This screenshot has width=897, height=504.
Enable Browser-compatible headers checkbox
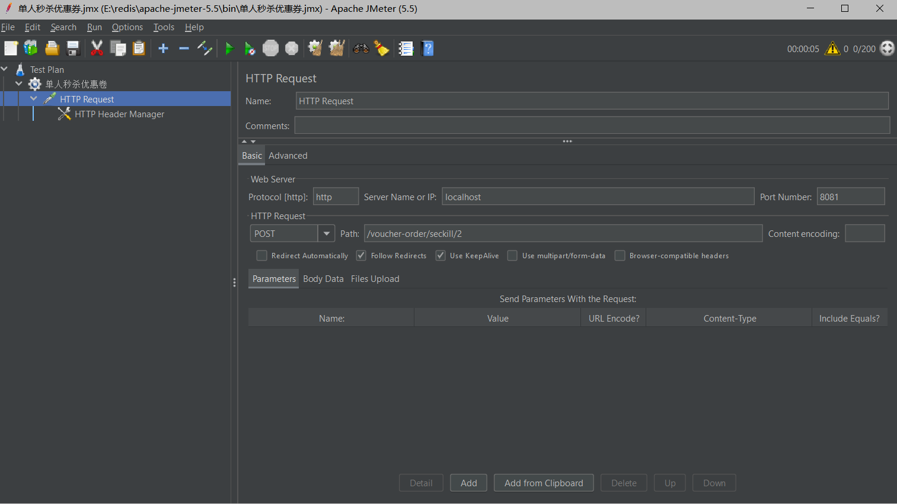tap(620, 255)
